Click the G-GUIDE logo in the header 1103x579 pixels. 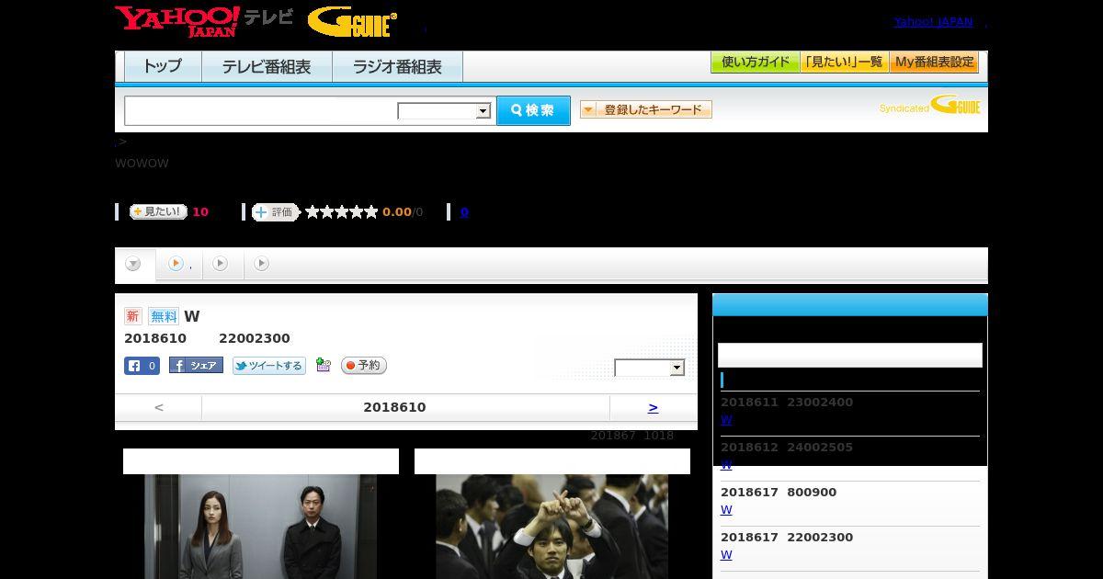point(352,22)
